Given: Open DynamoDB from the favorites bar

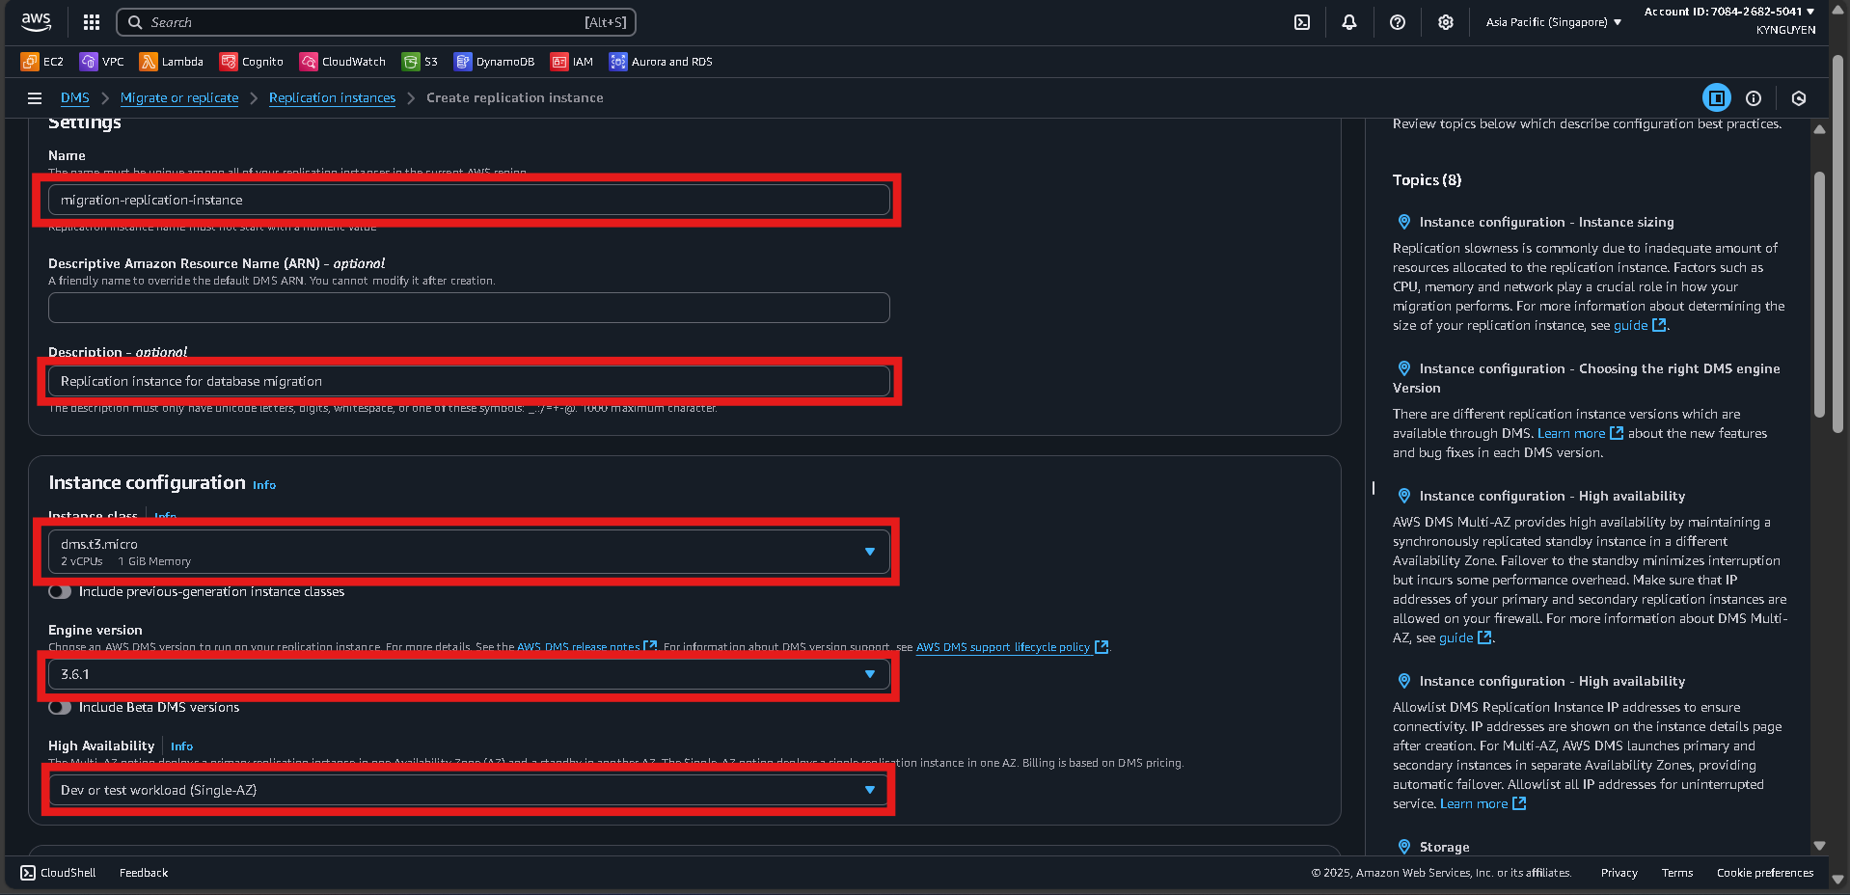Looking at the screenshot, I should (x=493, y=61).
